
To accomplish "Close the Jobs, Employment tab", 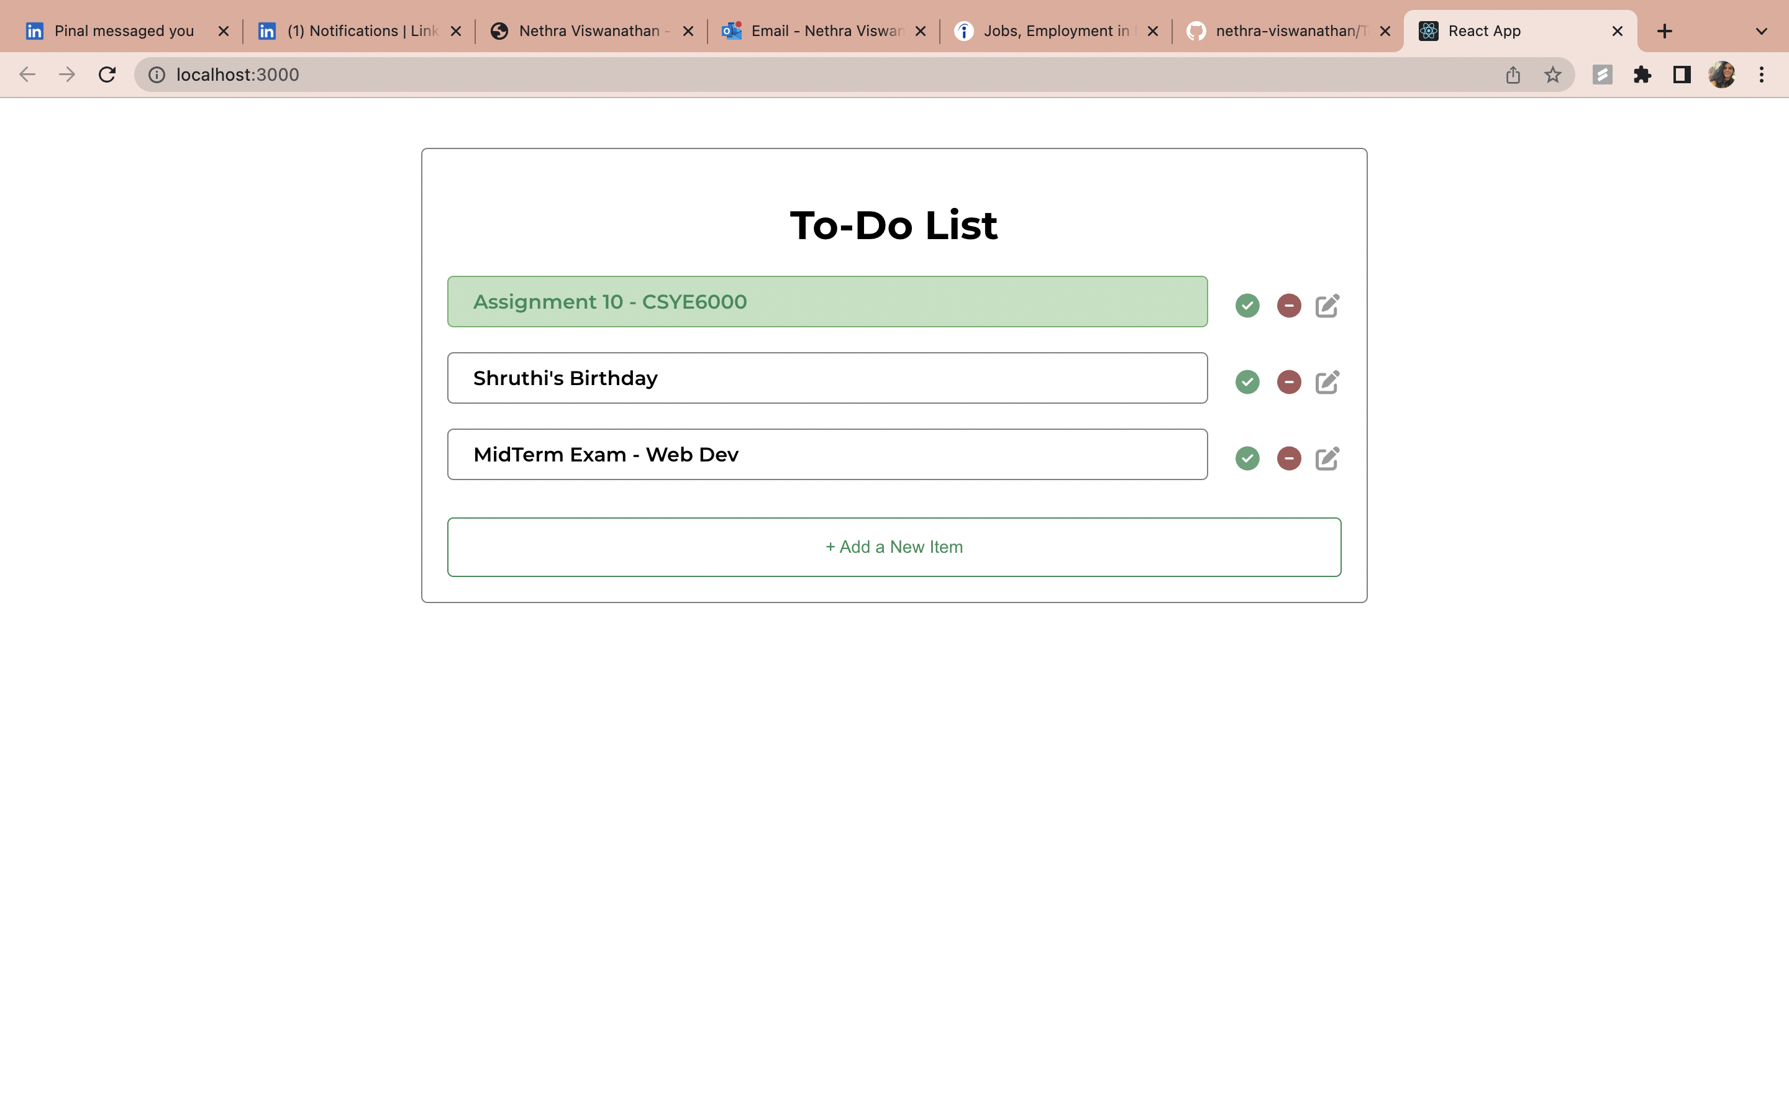I will click(1152, 31).
